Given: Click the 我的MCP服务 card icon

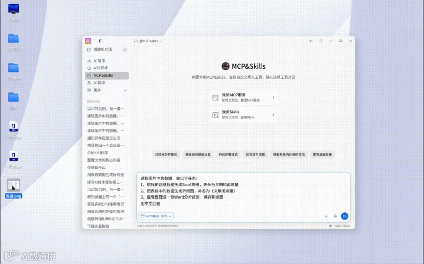Looking at the screenshot, I should click(x=215, y=98).
